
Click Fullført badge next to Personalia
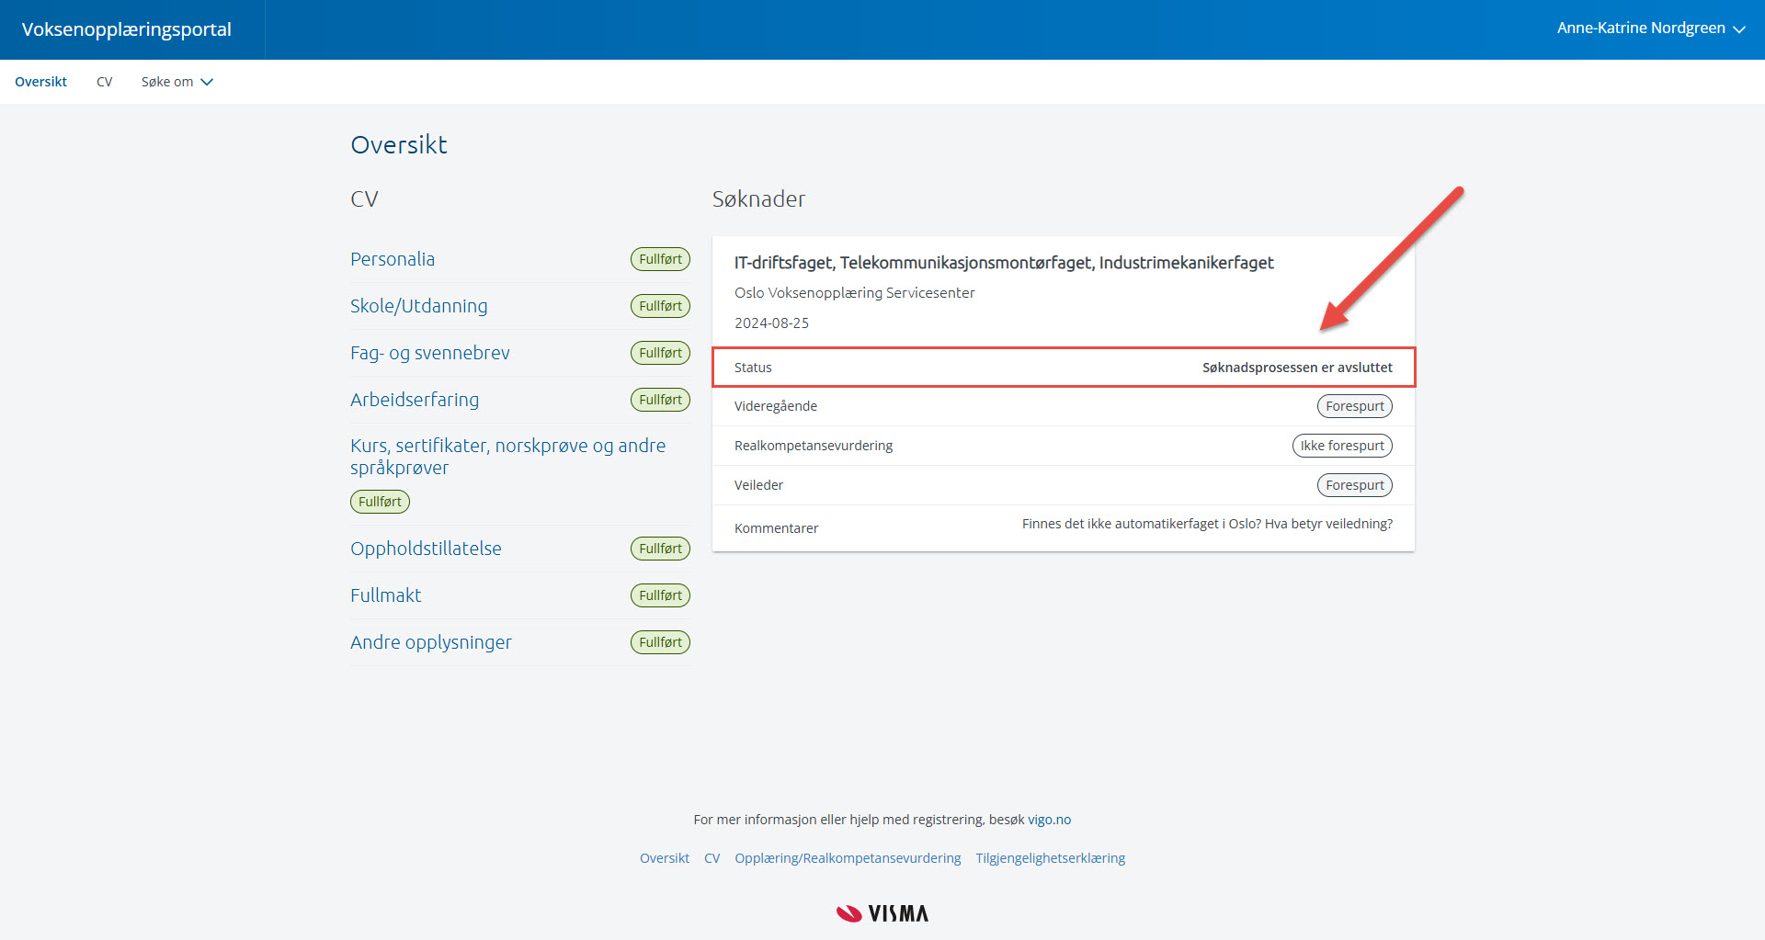pos(660,259)
